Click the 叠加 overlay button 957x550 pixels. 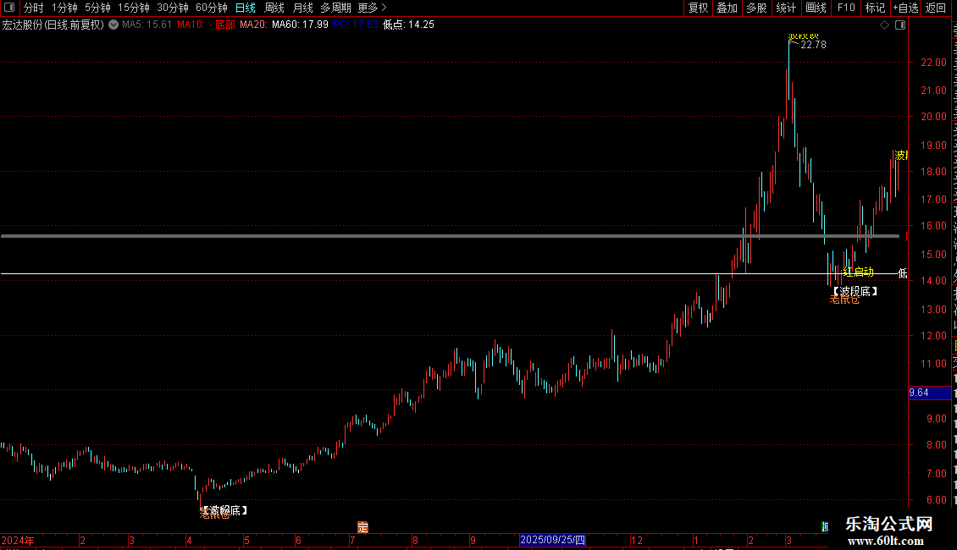[727, 8]
